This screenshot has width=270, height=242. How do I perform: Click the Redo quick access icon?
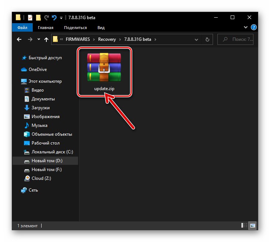46,18
